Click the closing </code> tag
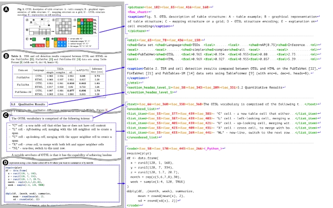This screenshot has height=208, width=333. click(x=134, y=205)
